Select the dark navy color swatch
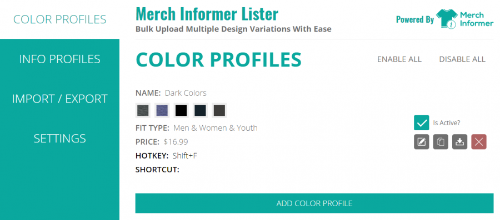The width and height of the screenshot is (500, 220). (x=200, y=110)
